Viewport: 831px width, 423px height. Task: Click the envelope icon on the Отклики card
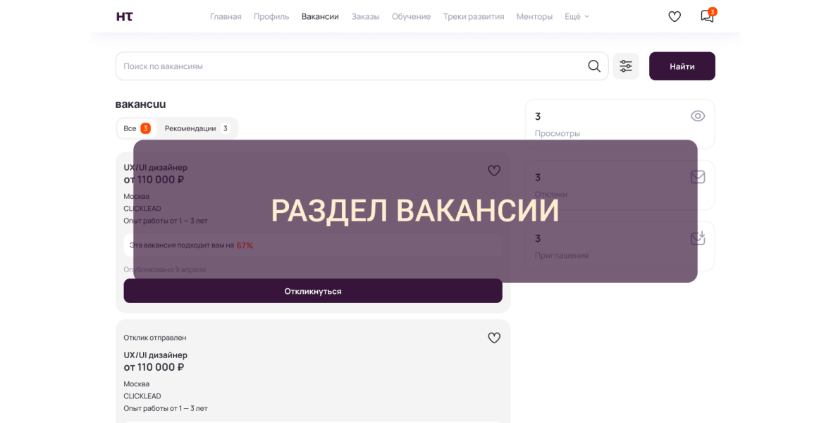click(698, 177)
